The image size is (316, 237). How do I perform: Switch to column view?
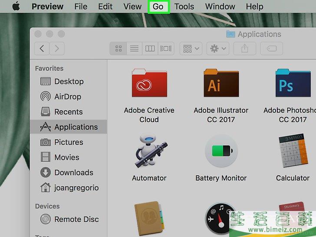[x=150, y=48]
